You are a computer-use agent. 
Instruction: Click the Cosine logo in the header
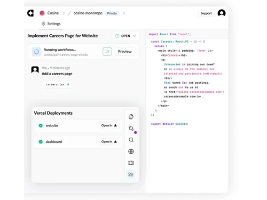30,13
